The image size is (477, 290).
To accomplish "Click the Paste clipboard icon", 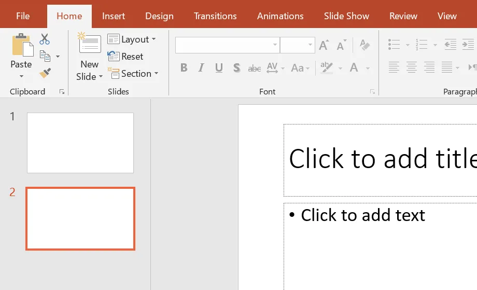I will coord(23,45).
